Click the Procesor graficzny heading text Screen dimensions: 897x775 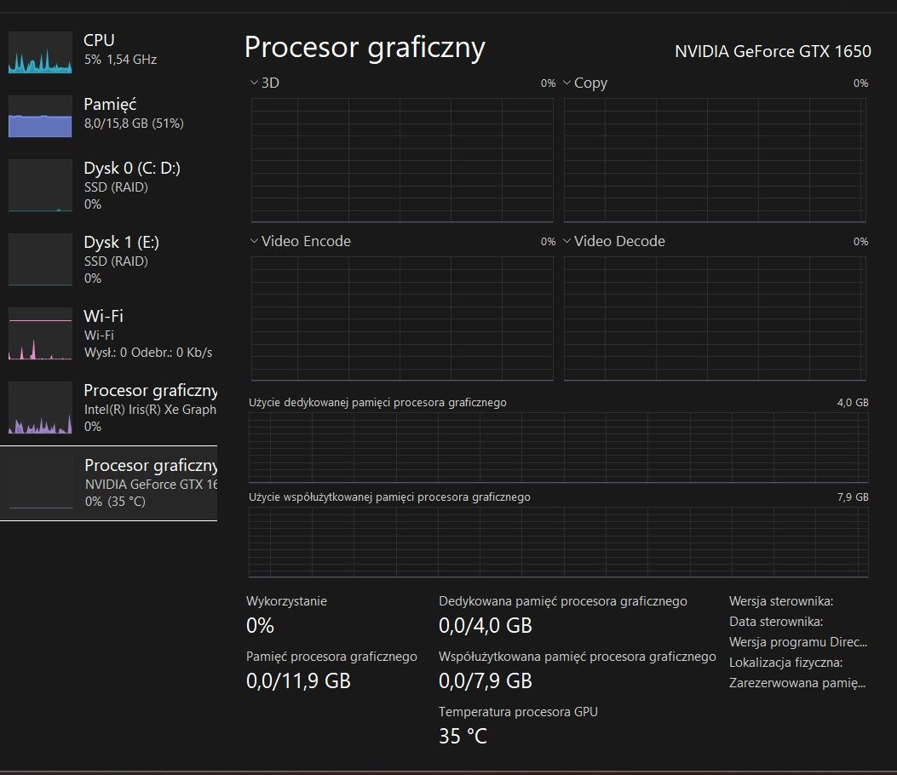[x=365, y=47]
